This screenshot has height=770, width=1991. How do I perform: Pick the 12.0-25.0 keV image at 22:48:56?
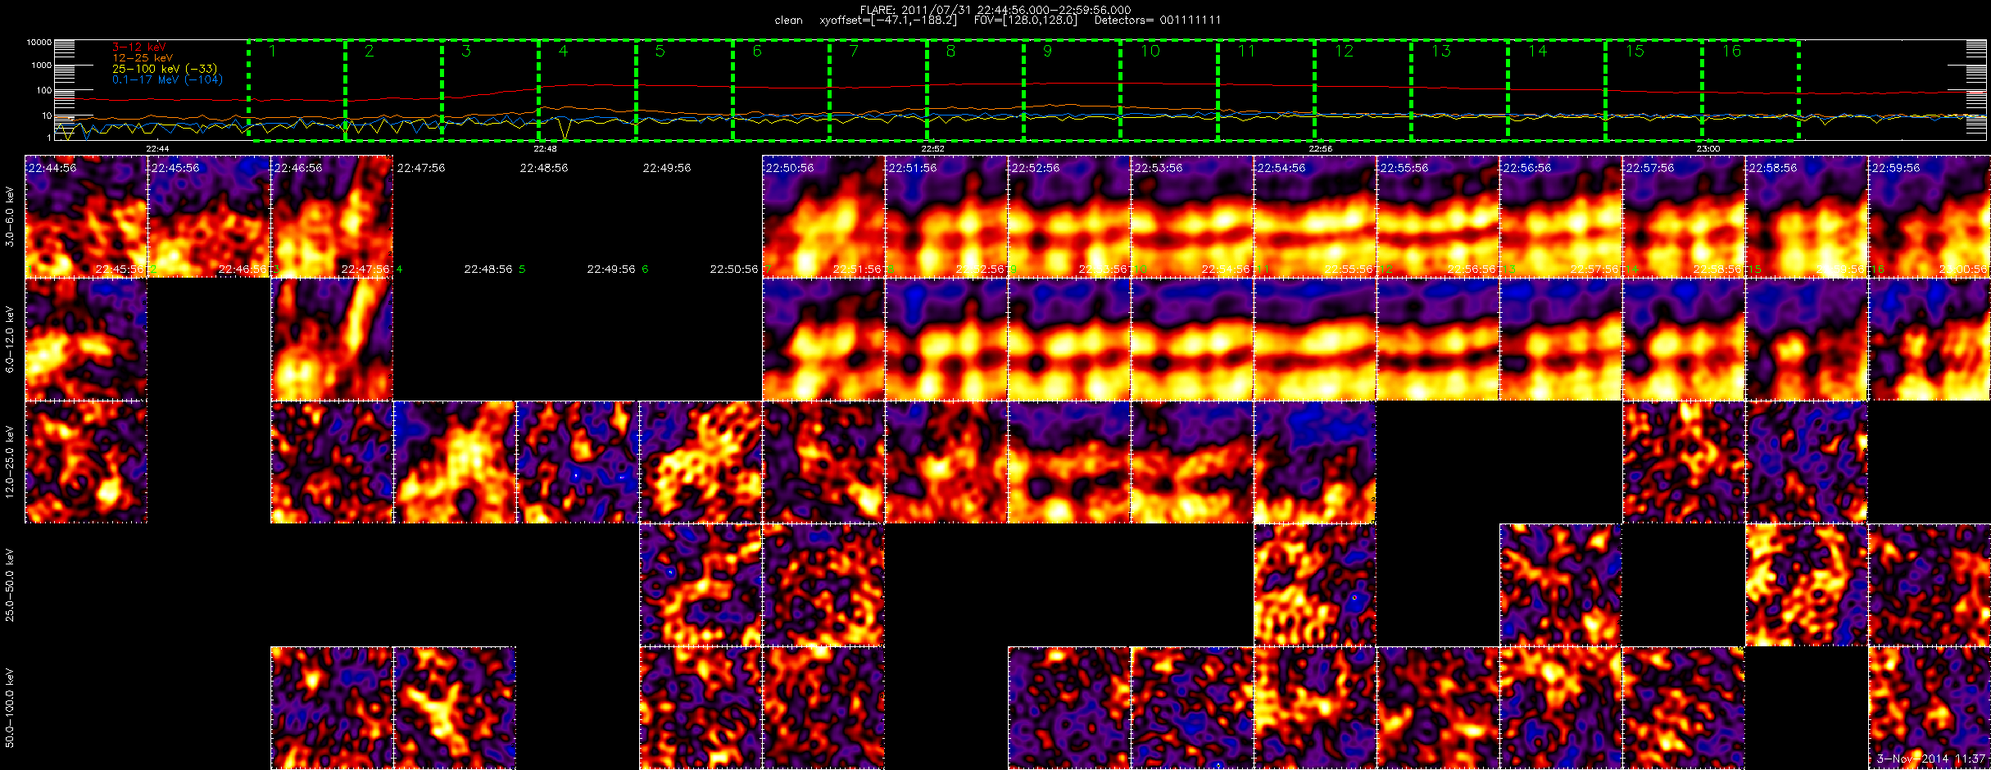click(x=578, y=462)
